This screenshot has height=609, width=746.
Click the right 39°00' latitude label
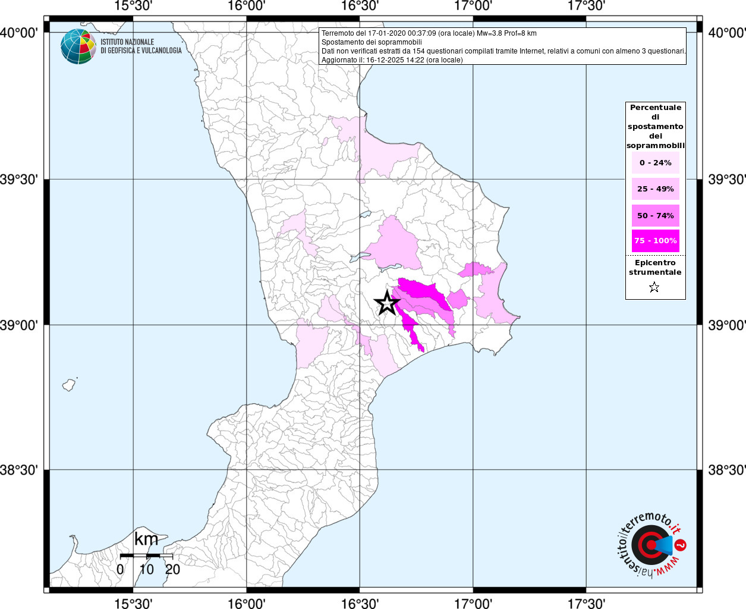[x=726, y=325]
